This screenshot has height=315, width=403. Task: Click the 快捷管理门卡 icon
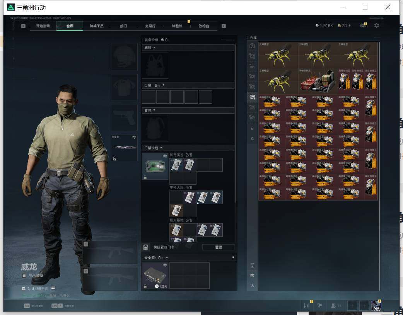coord(145,247)
